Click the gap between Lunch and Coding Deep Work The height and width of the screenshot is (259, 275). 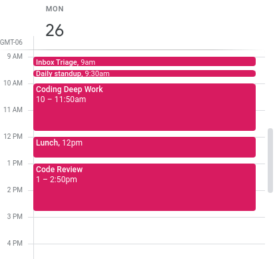click(x=144, y=134)
